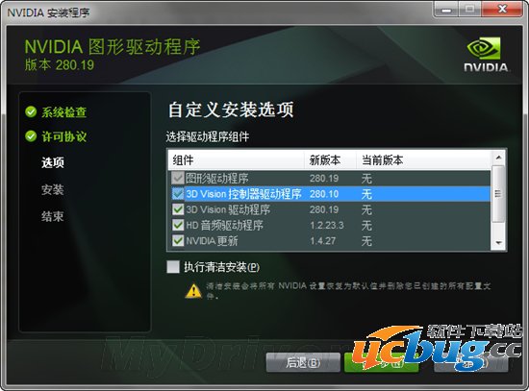The height and width of the screenshot is (391, 529).
Task: Enable 执行清洁安装 checkbox
Action: point(173,267)
